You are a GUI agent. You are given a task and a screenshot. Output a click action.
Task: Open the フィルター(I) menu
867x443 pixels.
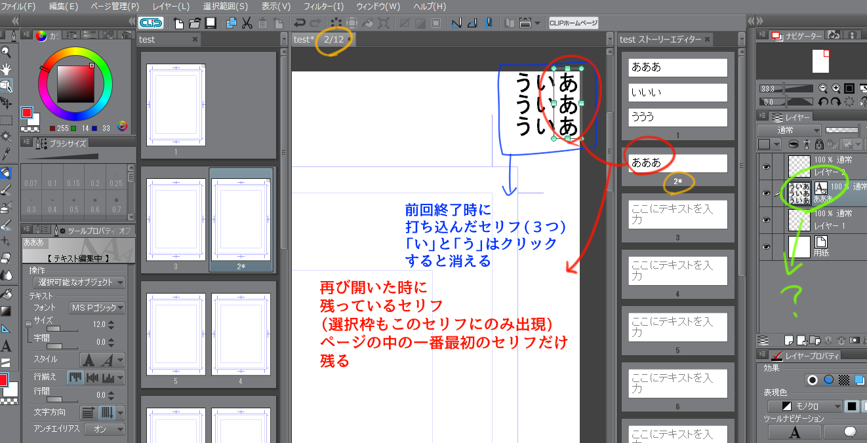click(324, 7)
